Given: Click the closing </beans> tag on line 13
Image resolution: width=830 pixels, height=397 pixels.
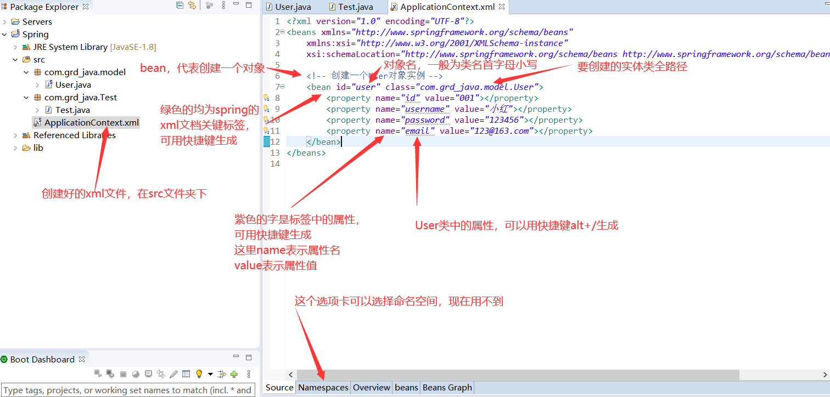Looking at the screenshot, I should 306,153.
